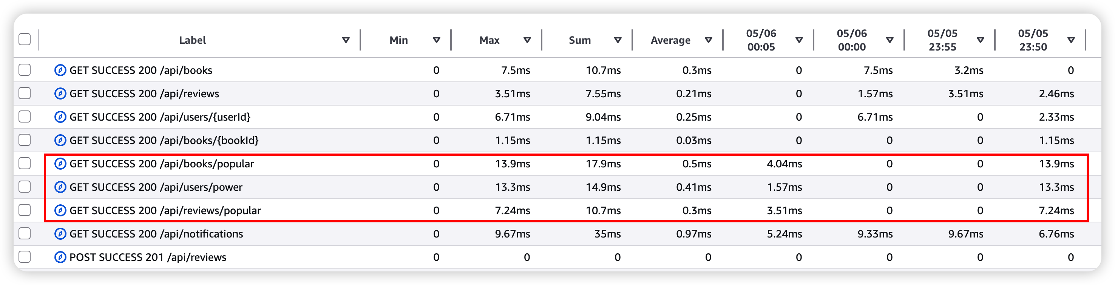Click compass icon for /api/notifications

point(60,234)
